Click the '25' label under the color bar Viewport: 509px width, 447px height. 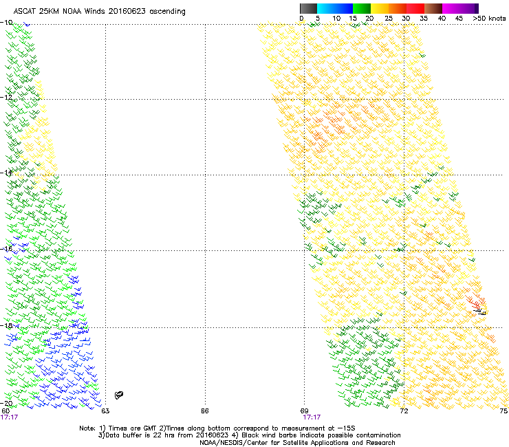coord(389,19)
